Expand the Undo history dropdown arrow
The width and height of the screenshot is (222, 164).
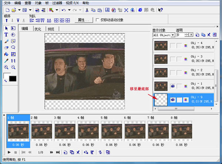[x=69, y=10]
